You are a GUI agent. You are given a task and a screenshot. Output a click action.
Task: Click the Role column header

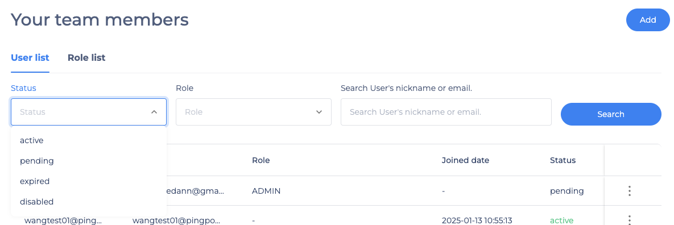point(261,161)
